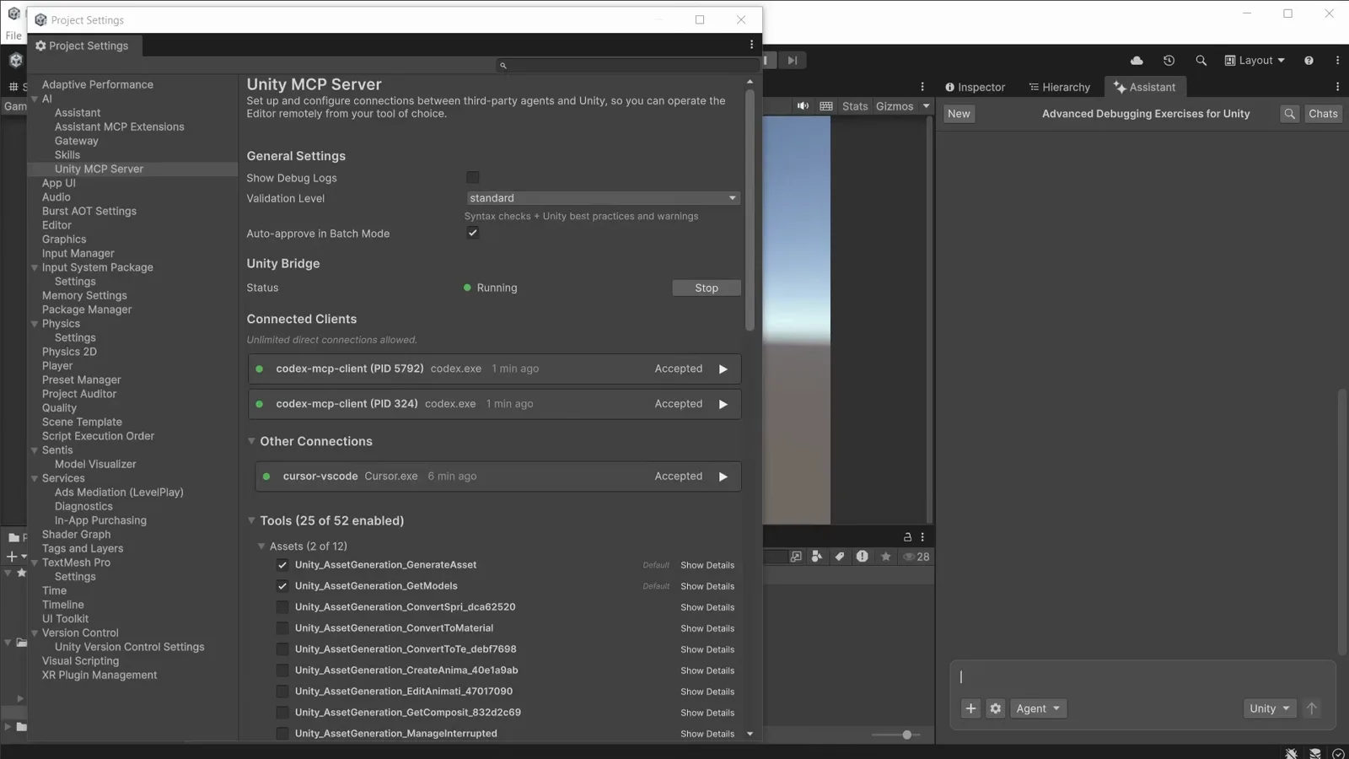
Task: Disable Unity_AssetGeneration_GetModels tool checkbox
Action: pos(282,586)
